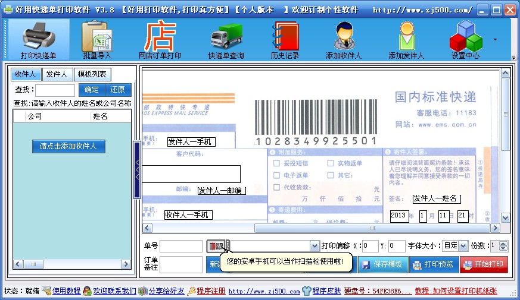This screenshot has width=520, height=300.
Task: Switch to the 收件人 tab
Action: 26,74
